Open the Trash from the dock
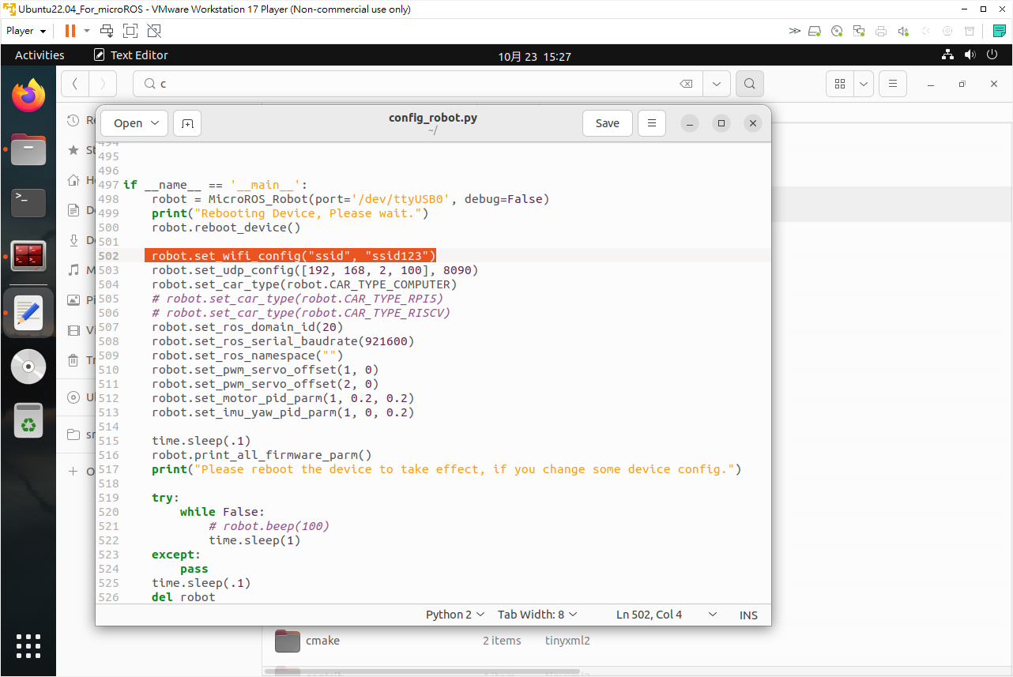This screenshot has width=1013, height=677. click(28, 420)
